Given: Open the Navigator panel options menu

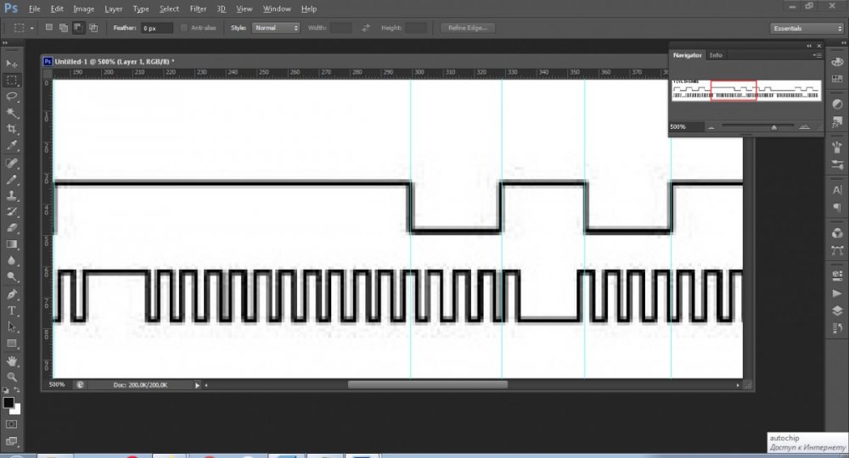Looking at the screenshot, I should point(816,55).
